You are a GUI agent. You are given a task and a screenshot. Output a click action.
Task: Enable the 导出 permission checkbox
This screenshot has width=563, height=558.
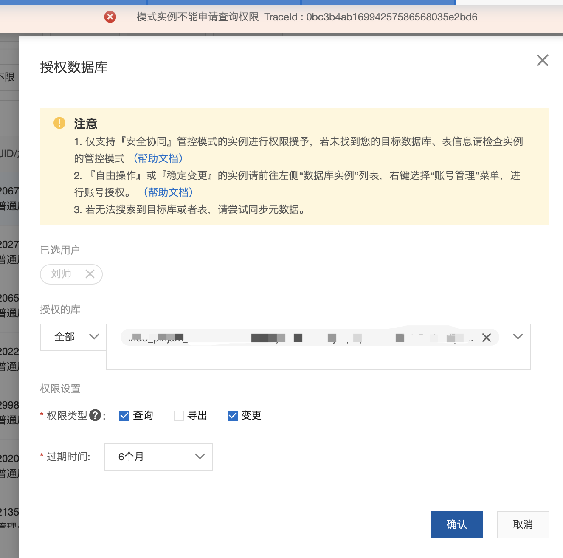point(179,415)
